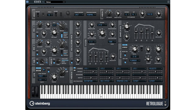Toggle the Voice Mono switch

pos(38,15)
